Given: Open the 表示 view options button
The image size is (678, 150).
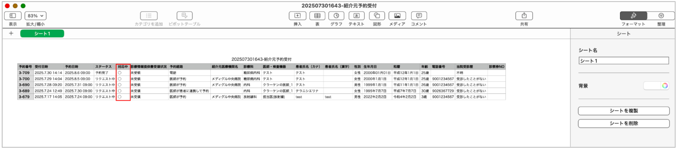Looking at the screenshot, I should click(x=13, y=16).
